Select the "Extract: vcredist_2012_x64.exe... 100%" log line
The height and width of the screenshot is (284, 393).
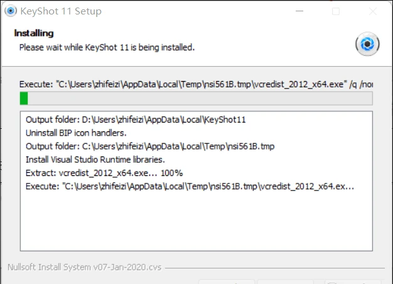click(x=104, y=173)
